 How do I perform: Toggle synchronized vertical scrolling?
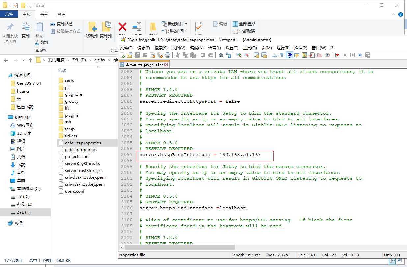click(x=257, y=55)
